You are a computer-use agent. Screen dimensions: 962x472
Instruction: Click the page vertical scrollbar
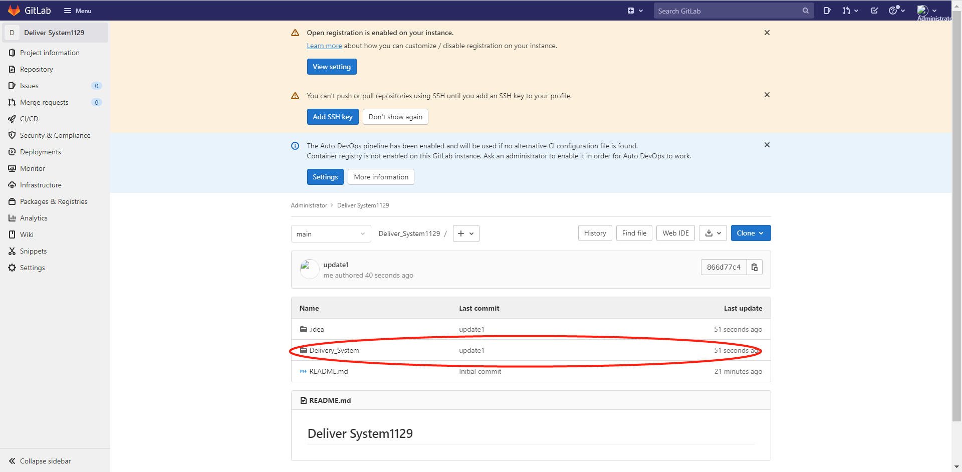(956, 215)
